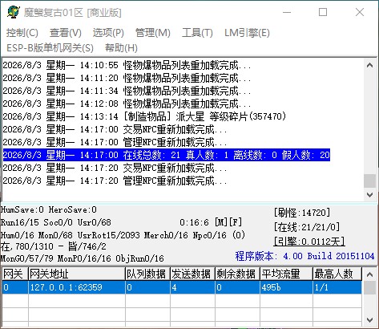
Task: Select the 14:17:20 管理NPC重新加载完成 log line
Action: [x=115, y=181]
